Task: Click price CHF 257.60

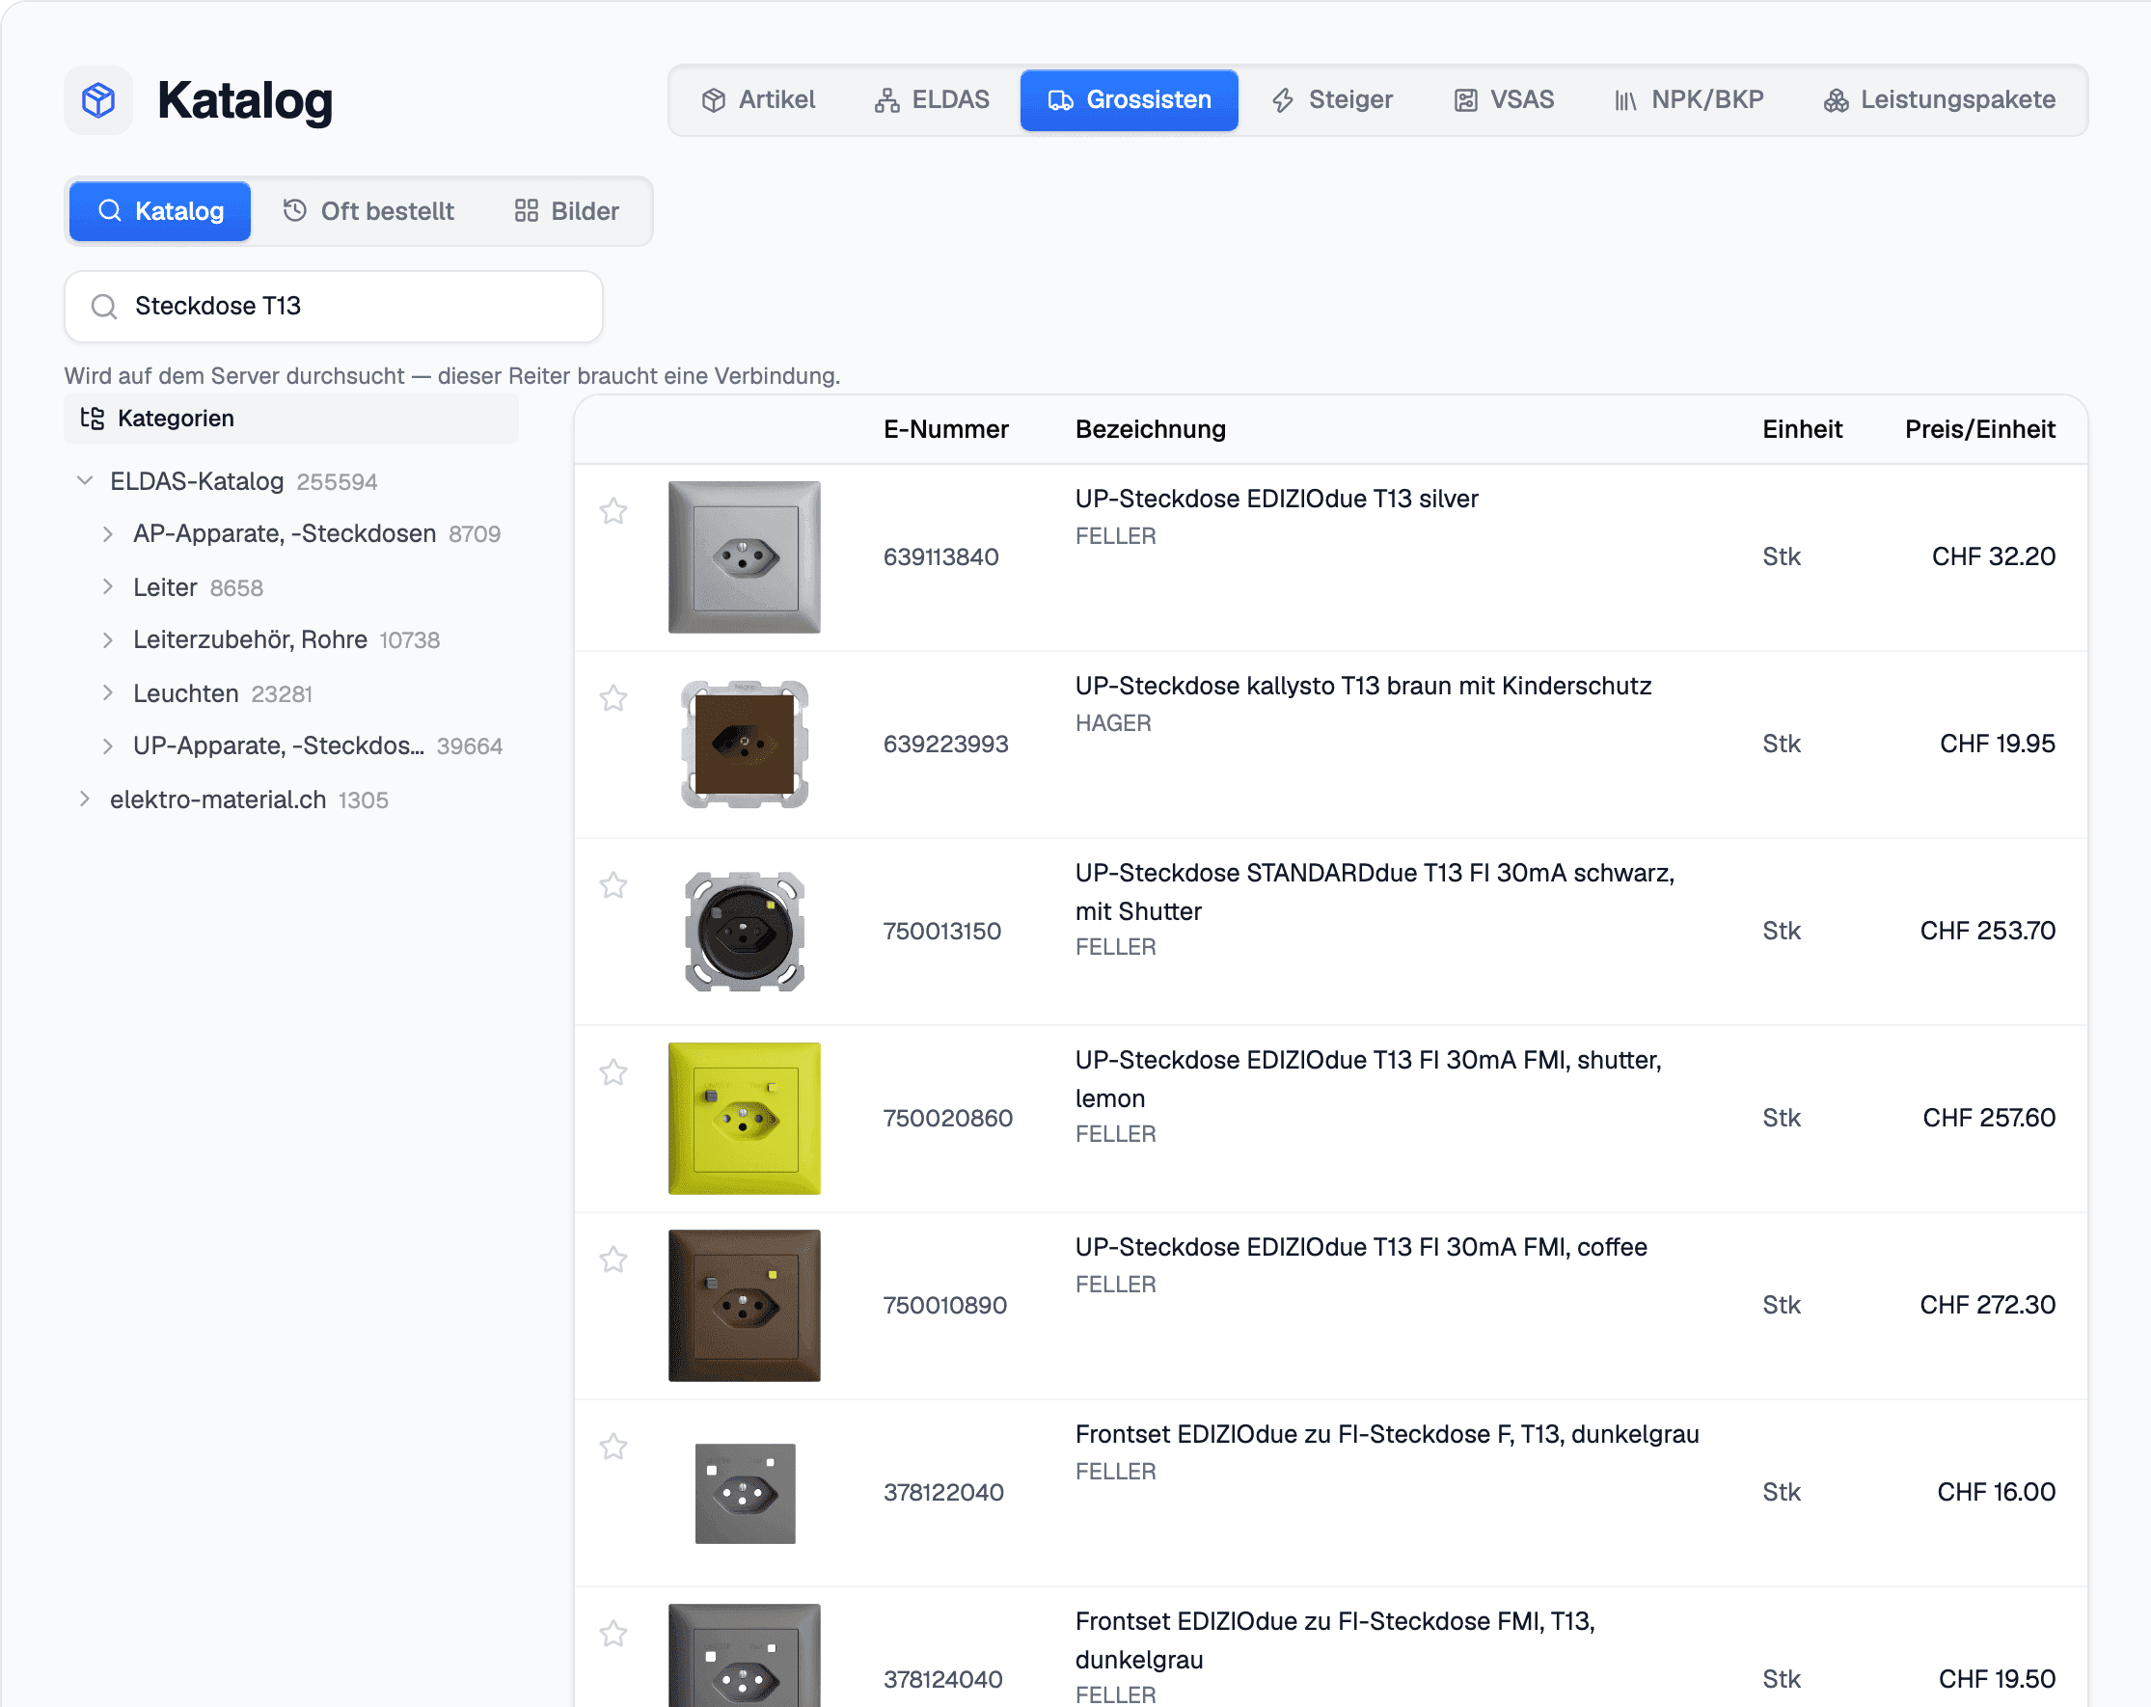Action: [x=1988, y=1119]
